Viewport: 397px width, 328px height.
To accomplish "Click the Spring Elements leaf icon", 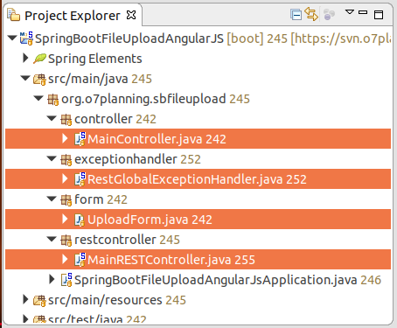I will click(x=39, y=59).
